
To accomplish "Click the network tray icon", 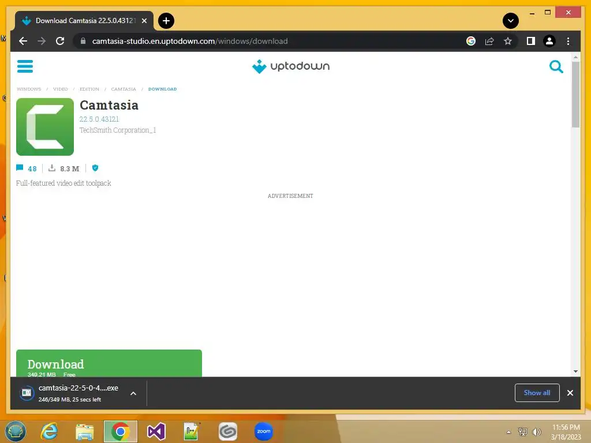I will (522, 431).
